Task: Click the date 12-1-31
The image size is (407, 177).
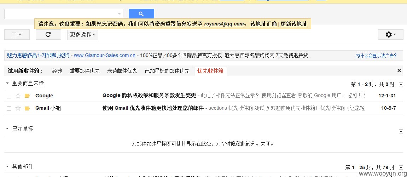Action: coord(387,96)
